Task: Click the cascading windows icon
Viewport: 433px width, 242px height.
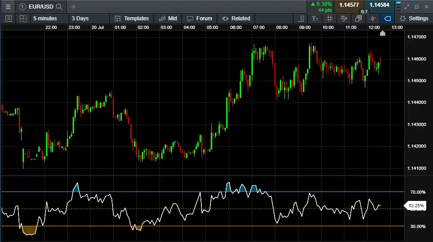Action: click(x=359, y=19)
